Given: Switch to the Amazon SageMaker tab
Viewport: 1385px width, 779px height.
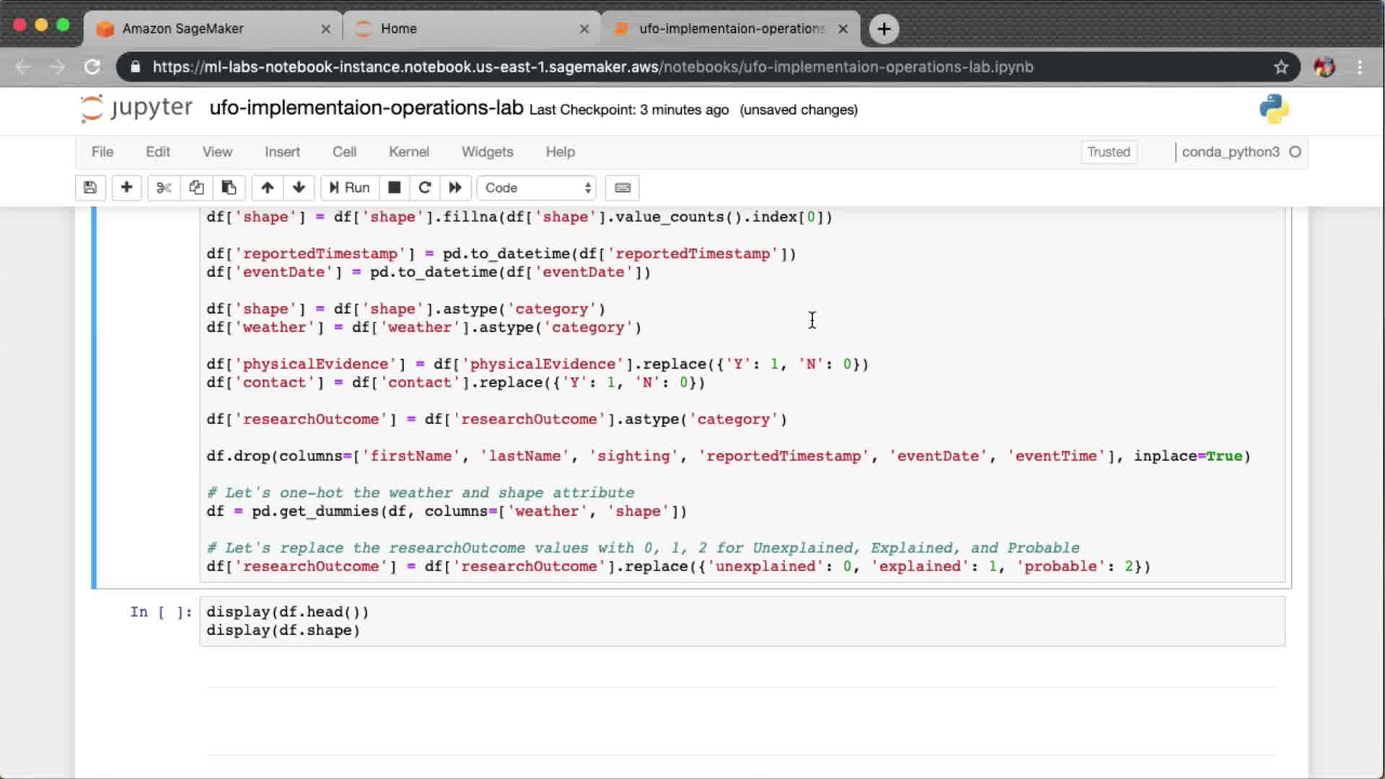Looking at the screenshot, I should click(183, 29).
